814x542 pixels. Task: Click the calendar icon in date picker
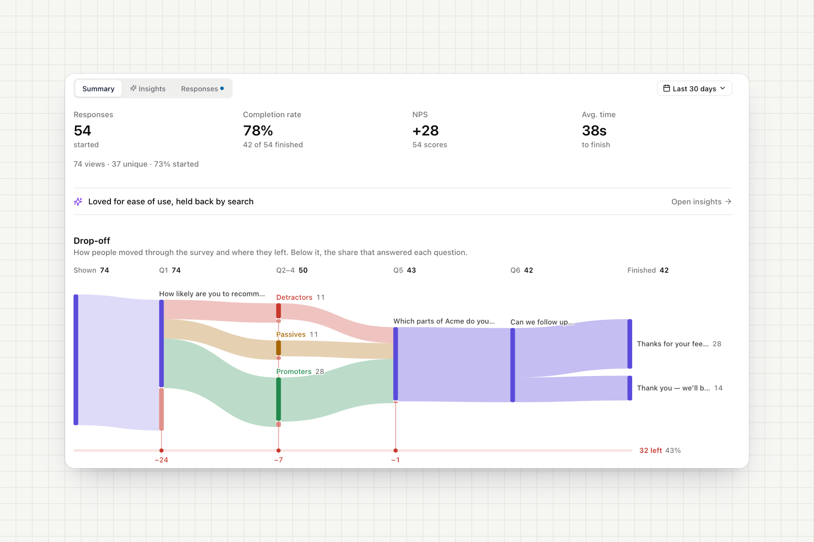pos(666,88)
